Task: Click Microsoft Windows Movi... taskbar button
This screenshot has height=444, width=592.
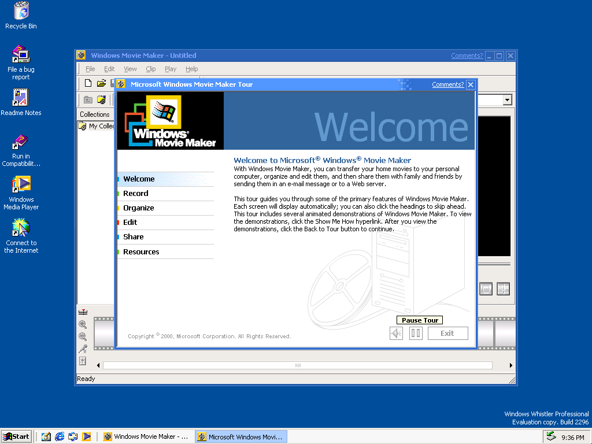Action: [x=241, y=437]
